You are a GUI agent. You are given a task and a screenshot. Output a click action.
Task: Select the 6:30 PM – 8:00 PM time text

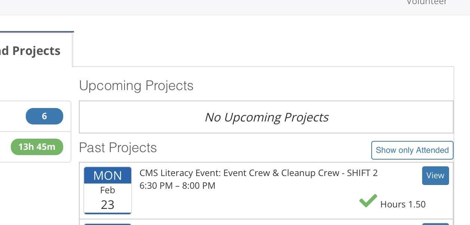point(177,186)
